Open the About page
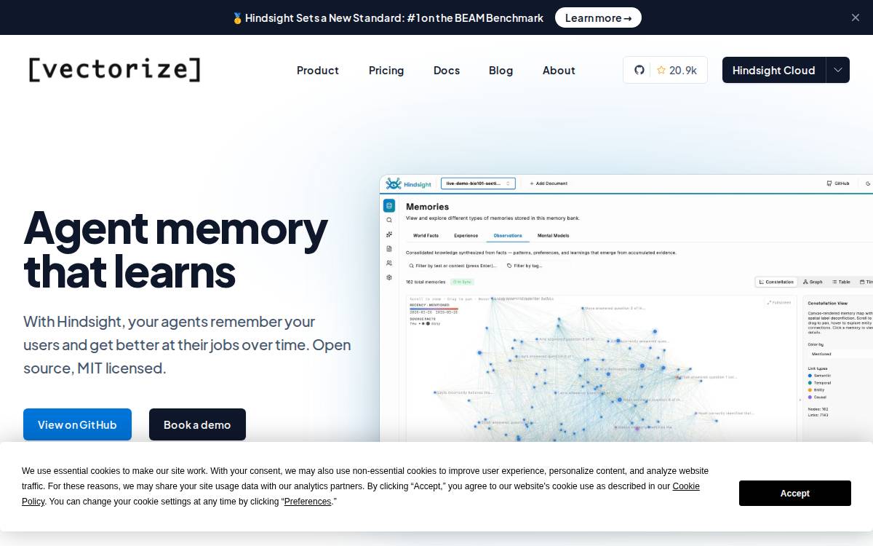Viewport: 873px width, 546px height. click(559, 70)
